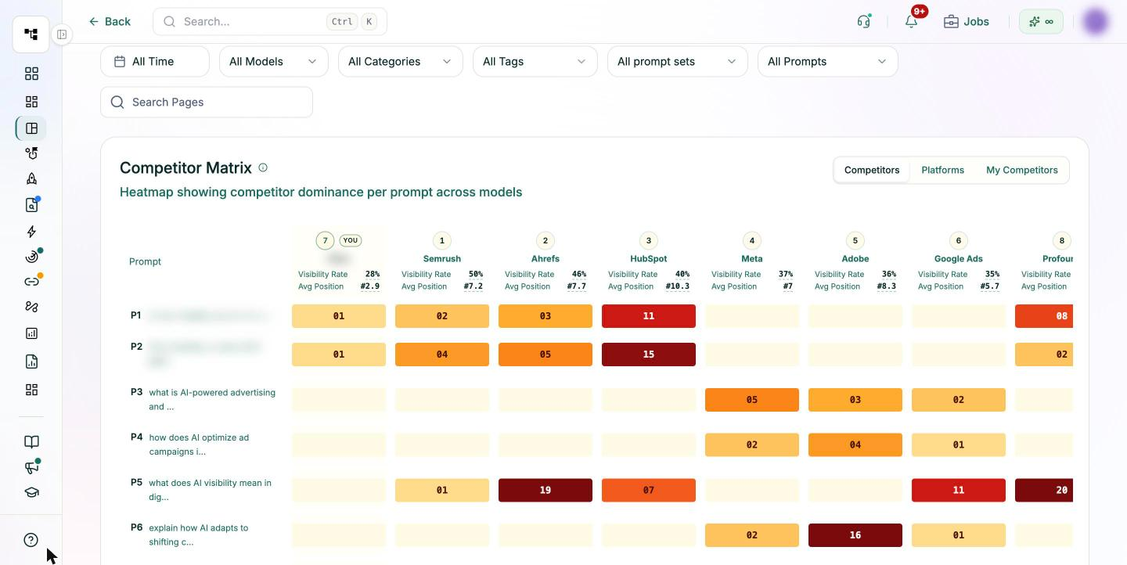Open graduation cap academy icon
1127x565 pixels.
coord(31,493)
